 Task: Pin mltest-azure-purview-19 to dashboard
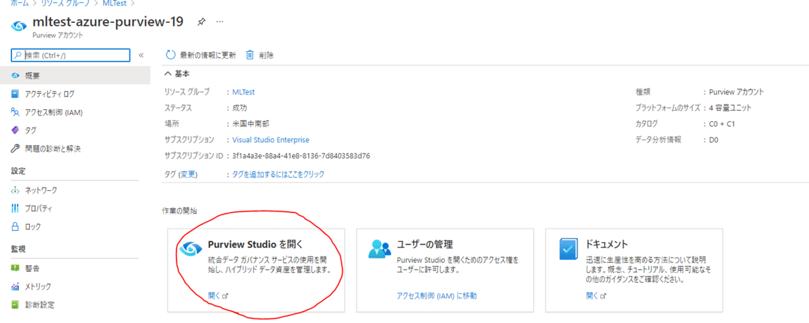click(201, 22)
